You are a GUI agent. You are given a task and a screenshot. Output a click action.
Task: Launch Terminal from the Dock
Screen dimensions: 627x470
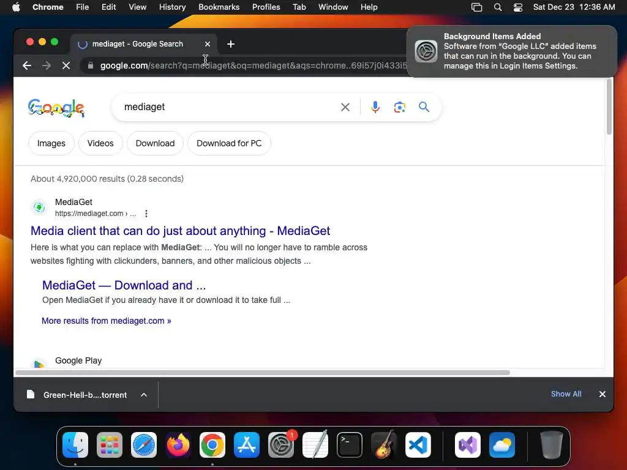coord(350,445)
